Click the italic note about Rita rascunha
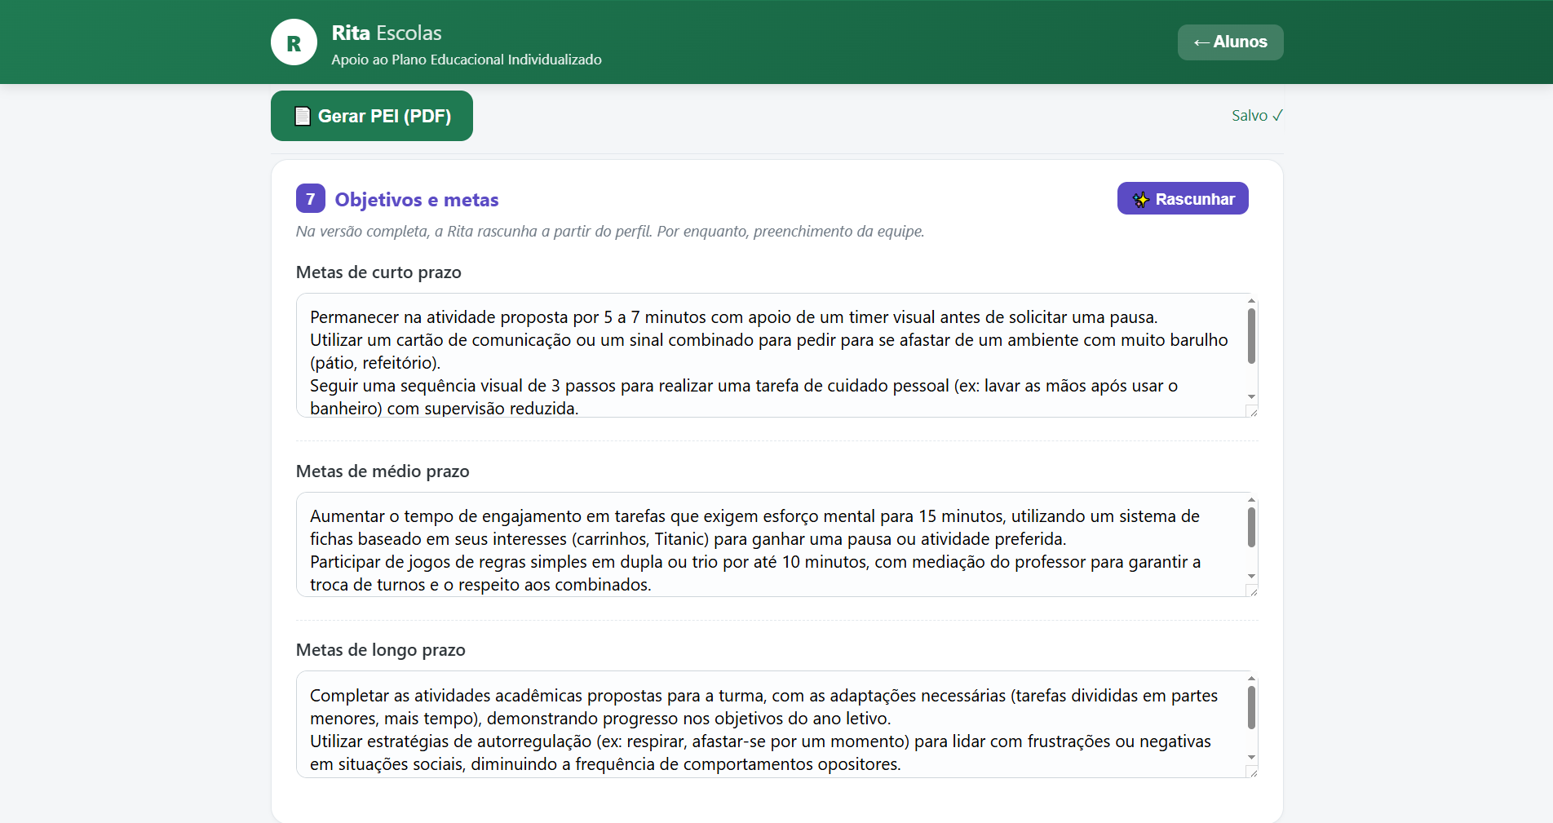Image resolution: width=1553 pixels, height=823 pixels. point(610,232)
